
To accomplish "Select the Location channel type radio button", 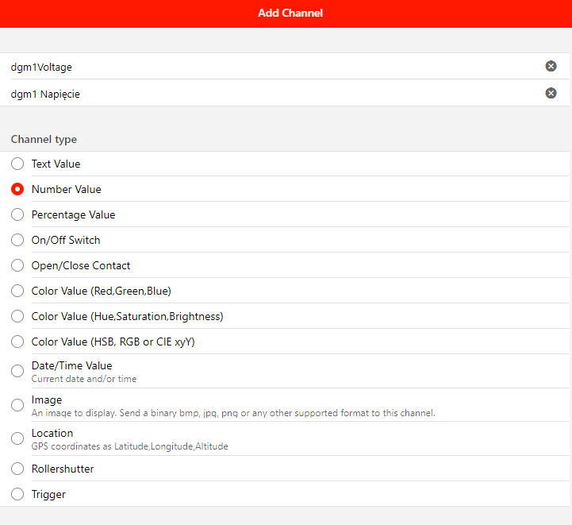I will (17, 438).
